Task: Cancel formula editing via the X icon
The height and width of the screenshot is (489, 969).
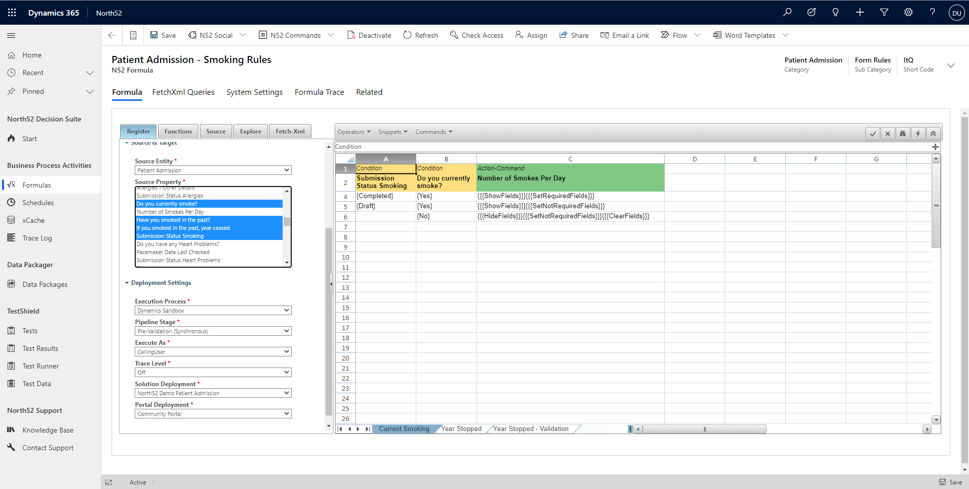Action: [x=888, y=133]
